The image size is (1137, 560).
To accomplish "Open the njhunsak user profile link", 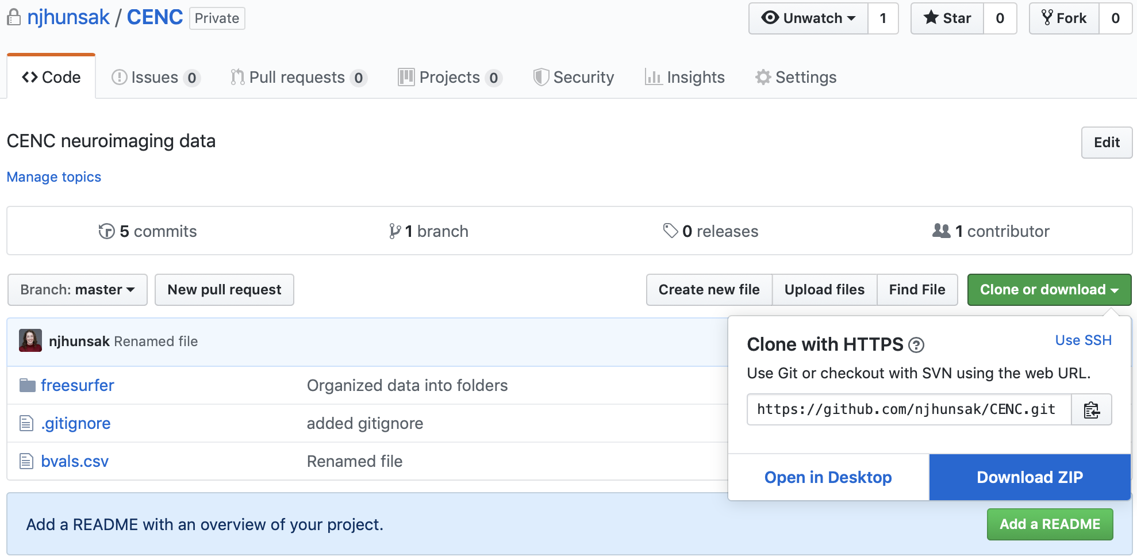I will [68, 17].
